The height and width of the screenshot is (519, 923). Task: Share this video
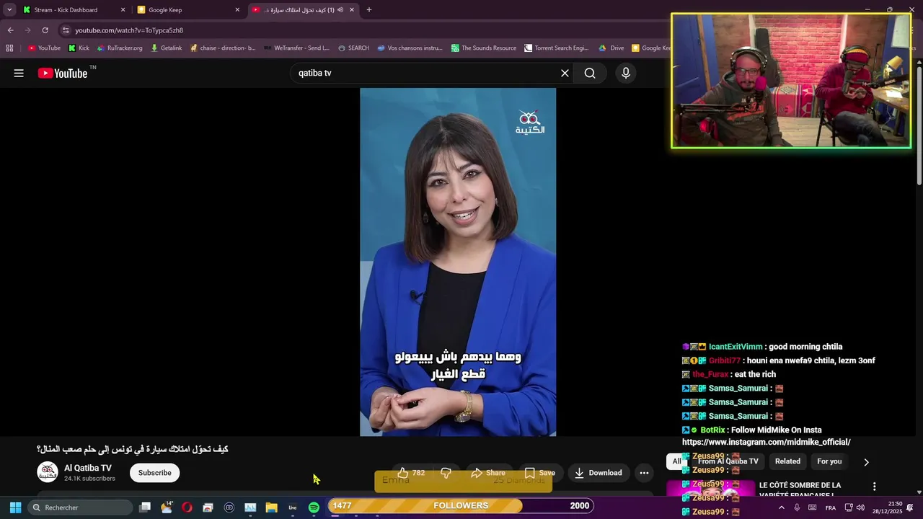pos(487,473)
